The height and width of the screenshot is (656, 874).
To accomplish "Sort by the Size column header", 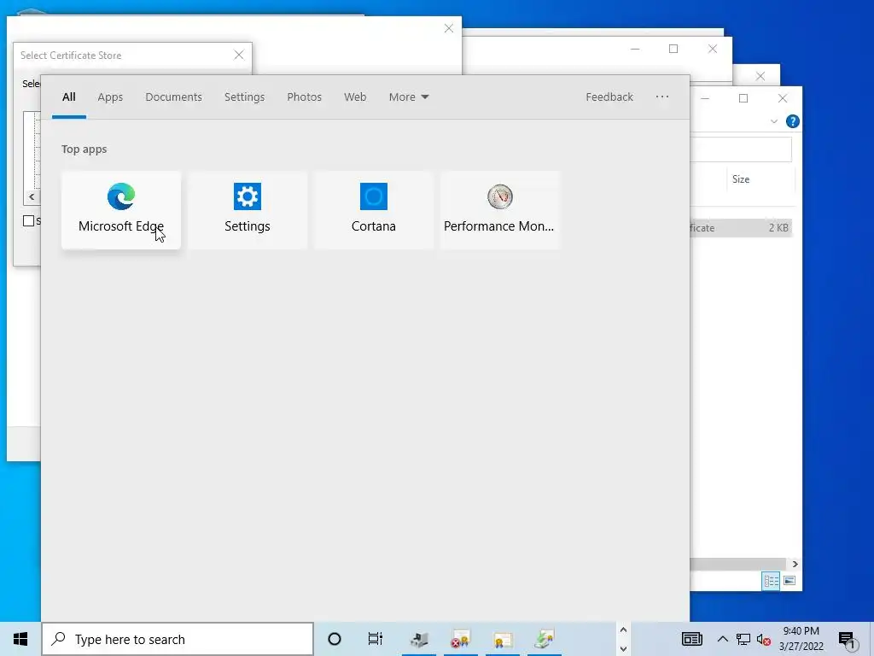I will [760, 179].
